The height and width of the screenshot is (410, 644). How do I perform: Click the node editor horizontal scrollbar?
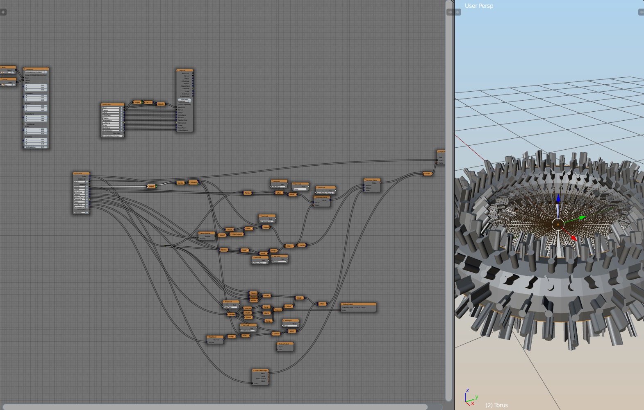click(x=215, y=407)
